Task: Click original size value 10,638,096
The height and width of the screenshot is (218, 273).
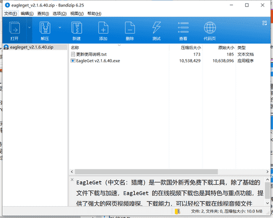Action: (223, 61)
